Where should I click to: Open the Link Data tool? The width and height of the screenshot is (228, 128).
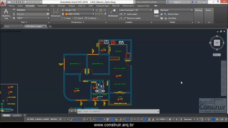pos(170,18)
